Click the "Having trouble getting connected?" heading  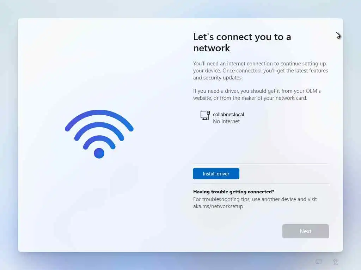(233, 192)
